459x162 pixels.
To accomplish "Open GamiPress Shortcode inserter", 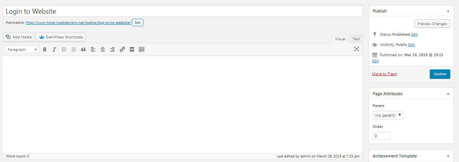I will (61, 37).
